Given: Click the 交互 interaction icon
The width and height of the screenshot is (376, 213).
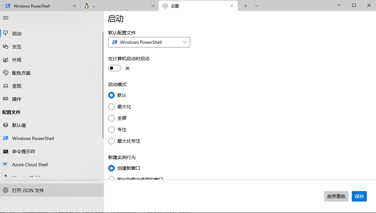Looking at the screenshot, I should [6, 47].
